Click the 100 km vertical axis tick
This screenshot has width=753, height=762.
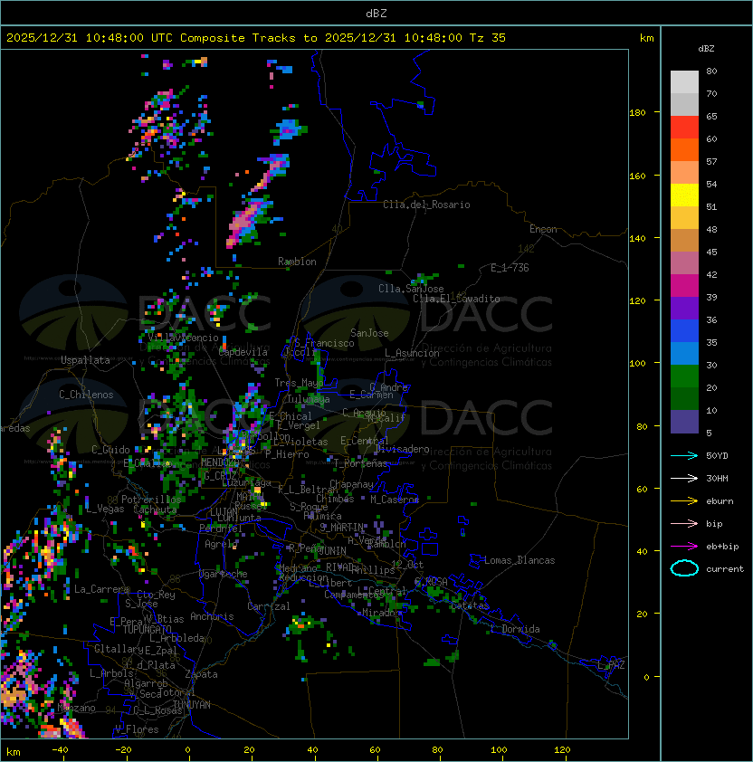click(x=637, y=363)
